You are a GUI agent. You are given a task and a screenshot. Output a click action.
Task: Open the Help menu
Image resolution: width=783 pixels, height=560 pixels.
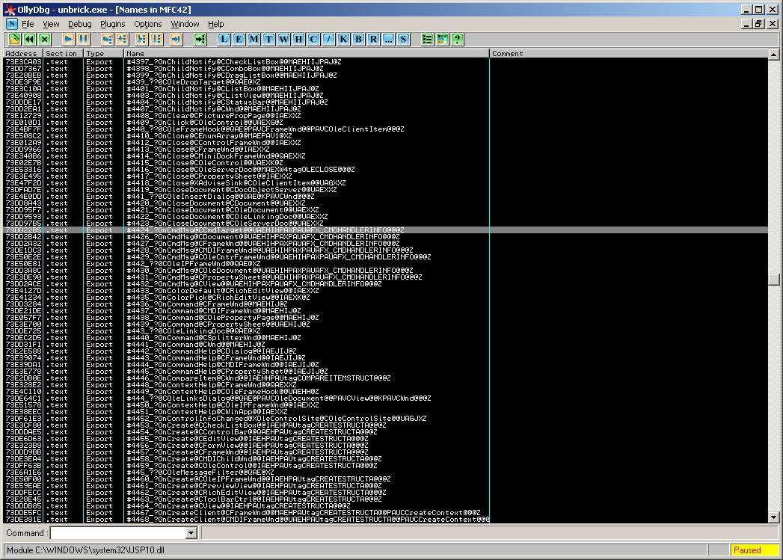[x=215, y=24]
